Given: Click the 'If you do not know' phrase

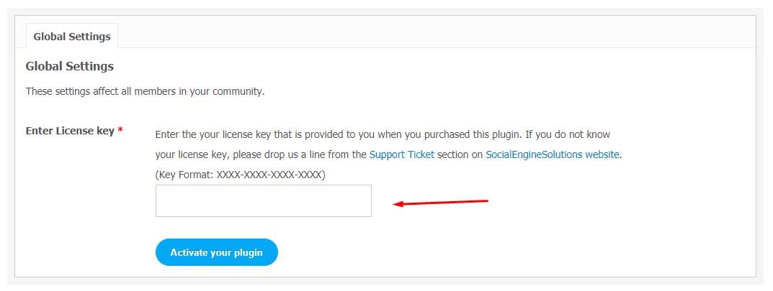Looking at the screenshot, I should [568, 134].
